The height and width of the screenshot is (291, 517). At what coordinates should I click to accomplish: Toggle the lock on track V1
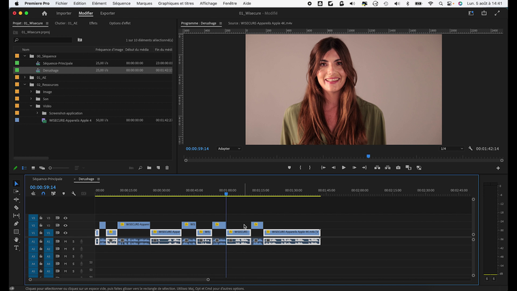41,233
